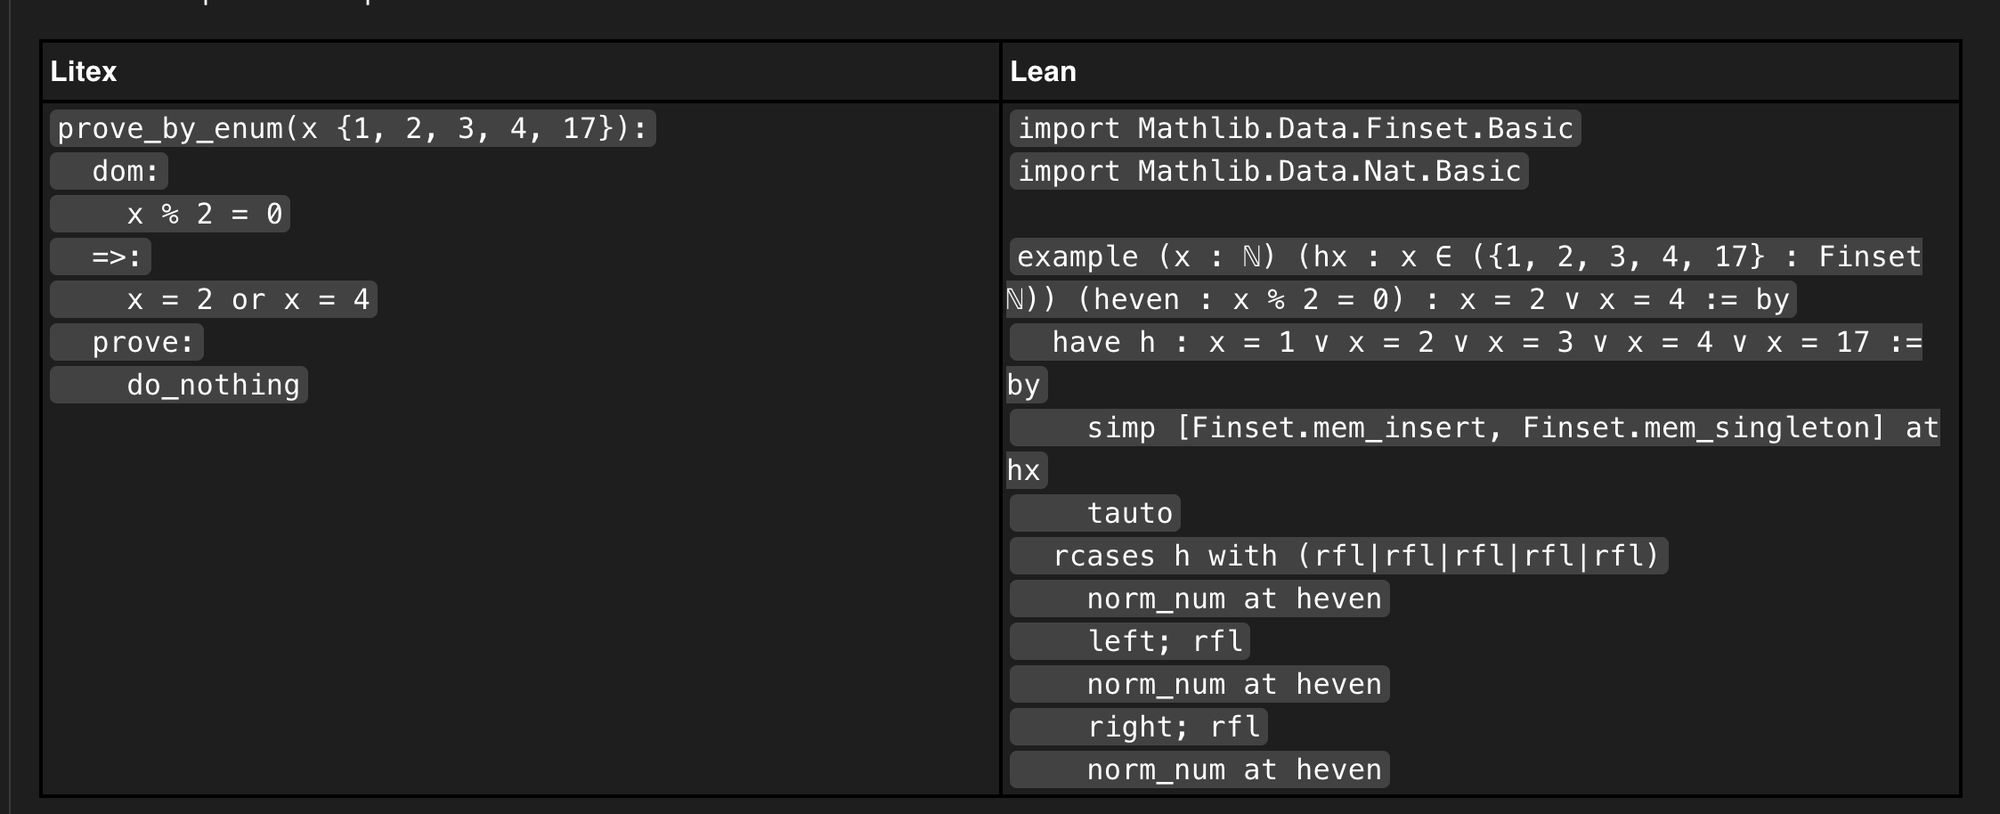Image resolution: width=2000 pixels, height=814 pixels.
Task: Click the prove_by_enum code line
Action: tap(353, 128)
